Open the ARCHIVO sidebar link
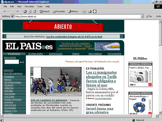The image size is (162, 122). coord(9,71)
